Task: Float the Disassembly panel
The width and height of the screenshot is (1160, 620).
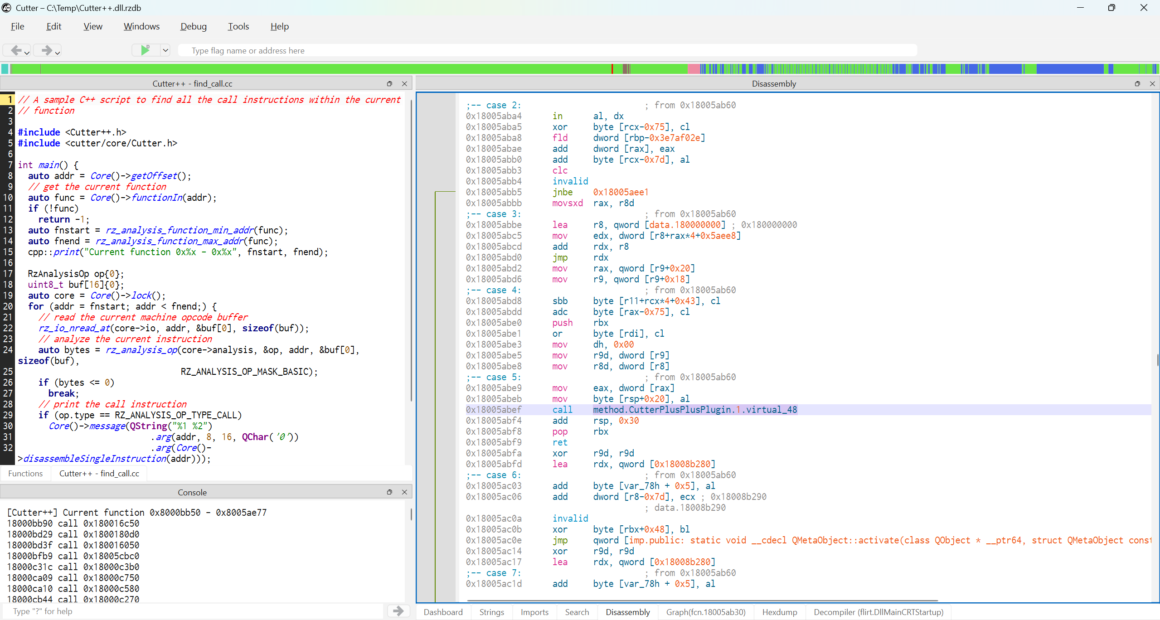Action: (1137, 84)
